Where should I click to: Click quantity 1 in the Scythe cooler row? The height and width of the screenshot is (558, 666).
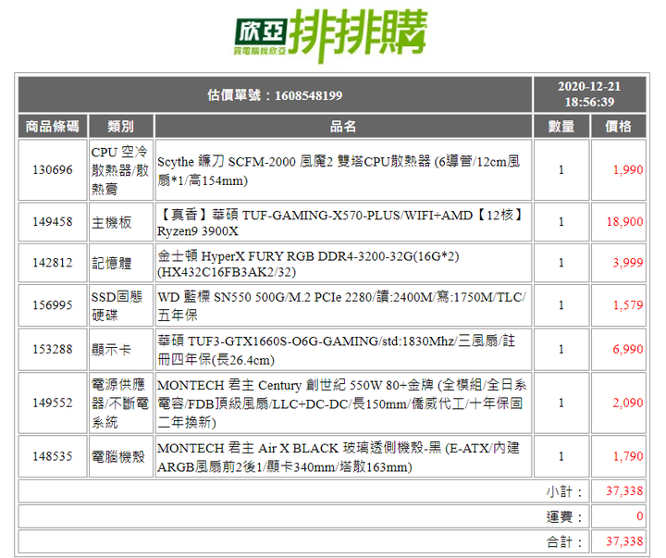[561, 170]
